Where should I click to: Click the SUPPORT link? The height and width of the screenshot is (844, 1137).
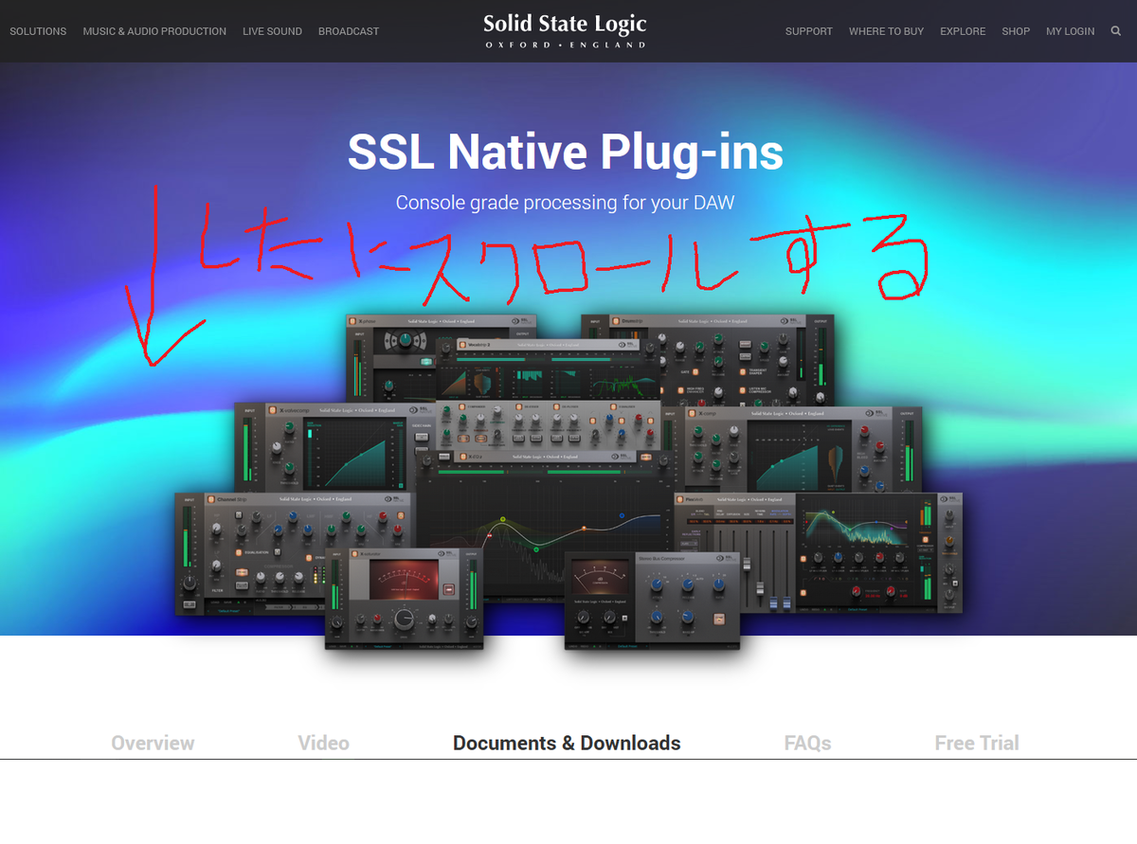coord(809,30)
